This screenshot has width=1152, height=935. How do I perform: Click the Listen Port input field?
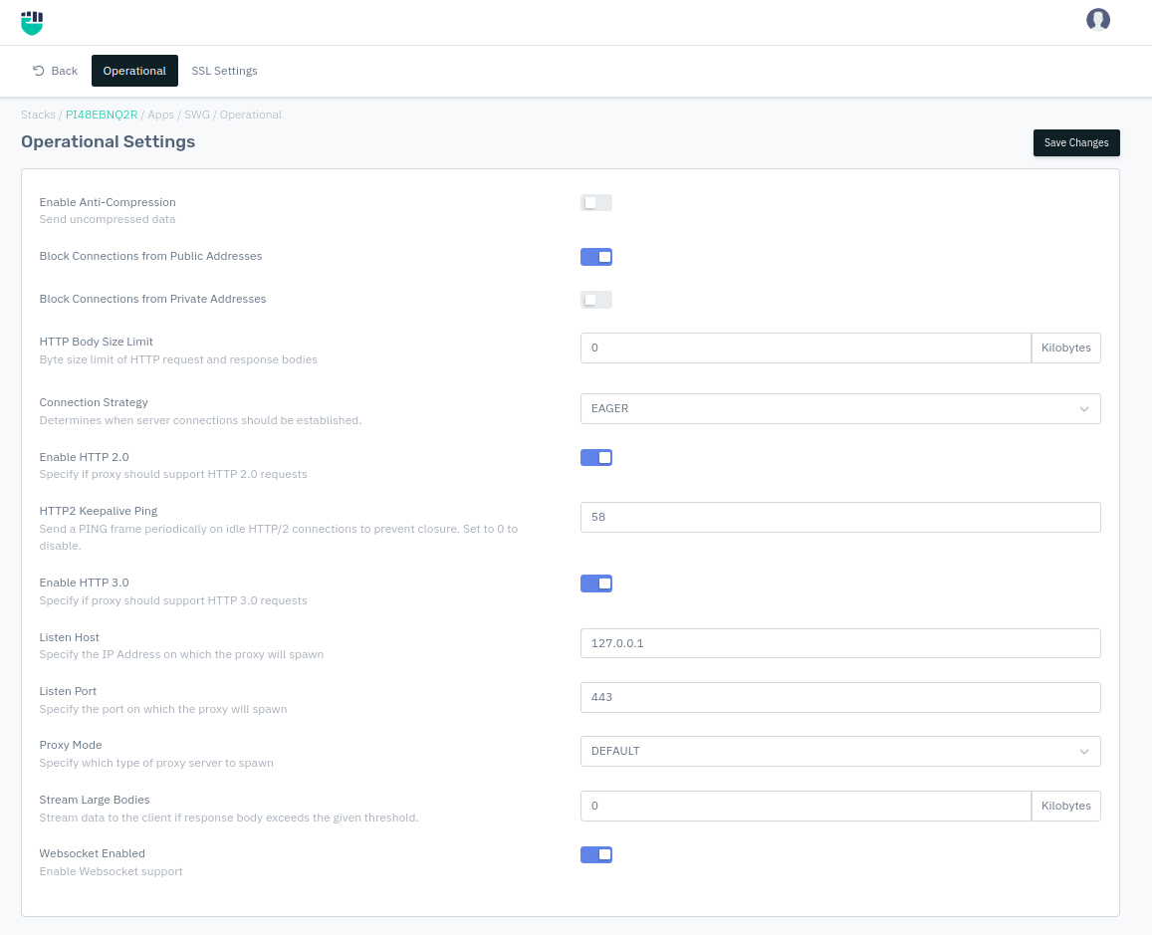pyautogui.click(x=840, y=697)
